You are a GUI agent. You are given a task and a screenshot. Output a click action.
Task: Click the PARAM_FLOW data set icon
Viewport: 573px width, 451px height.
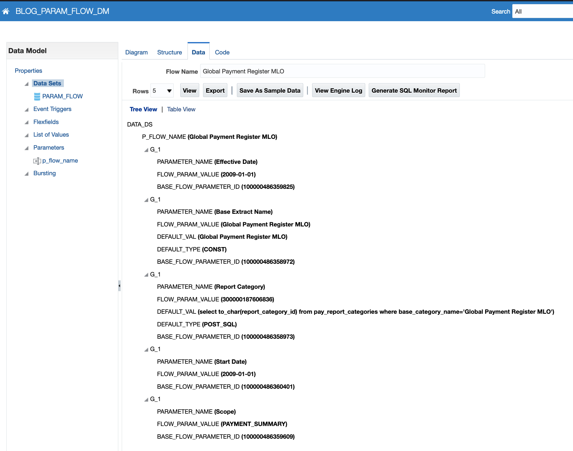click(x=37, y=96)
